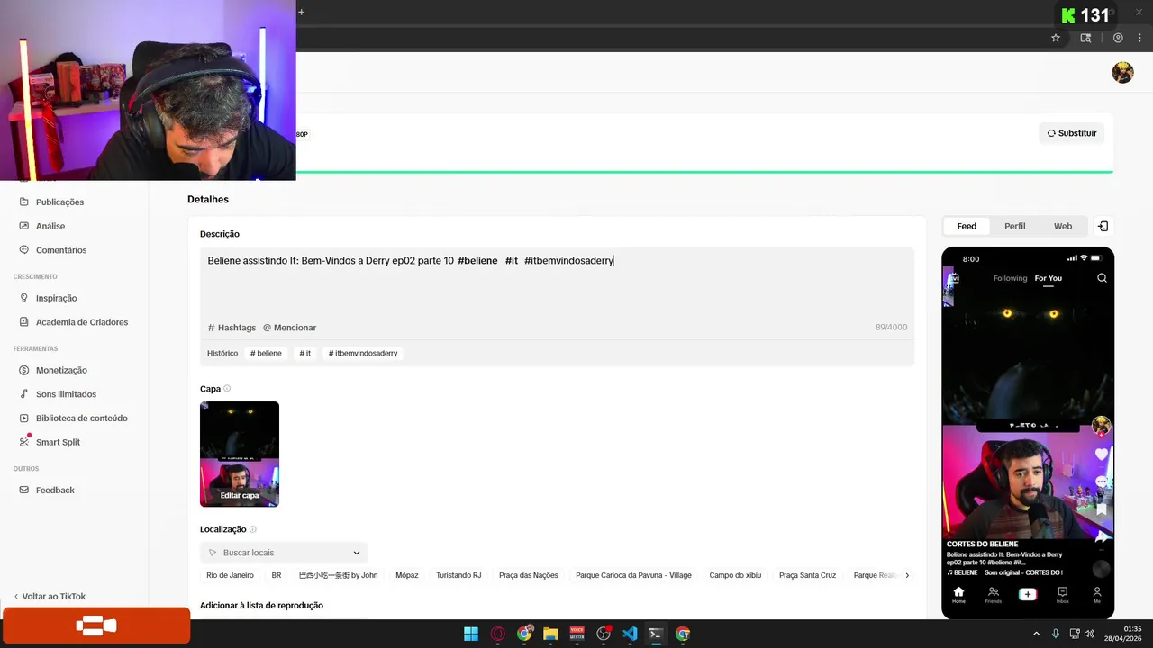Open File Explorer from the taskbar
The width and height of the screenshot is (1153, 648).
(x=550, y=634)
